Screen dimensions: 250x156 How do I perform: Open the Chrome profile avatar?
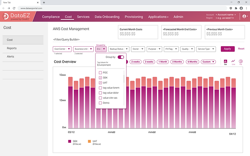(x=241, y=8)
